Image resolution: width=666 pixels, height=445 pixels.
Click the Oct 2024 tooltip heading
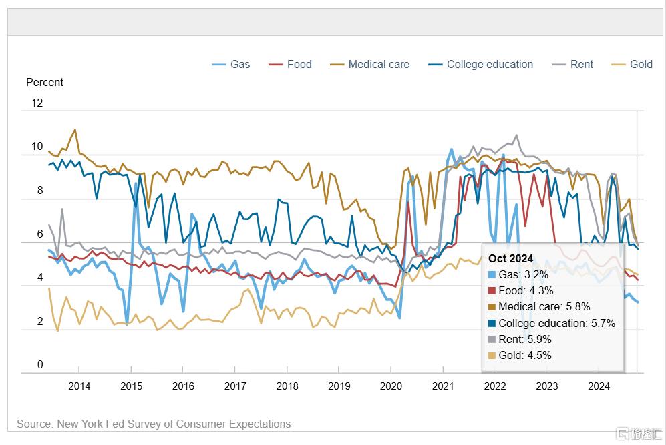point(511,258)
